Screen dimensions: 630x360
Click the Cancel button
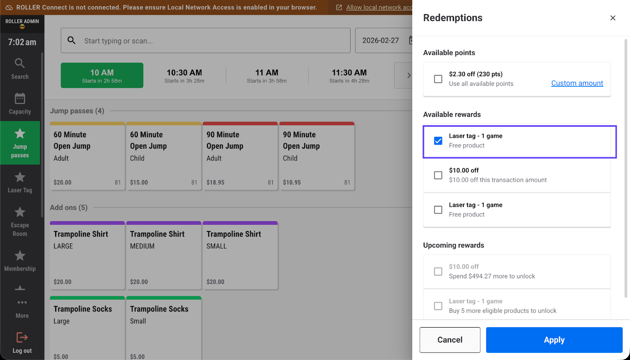coord(450,340)
